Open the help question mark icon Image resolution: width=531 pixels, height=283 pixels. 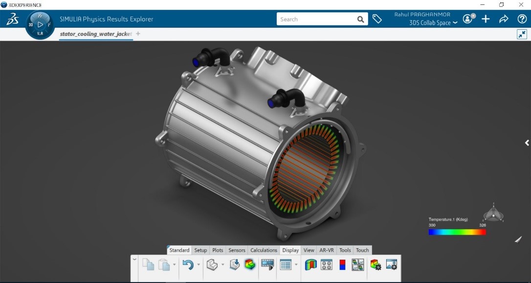[x=522, y=19]
